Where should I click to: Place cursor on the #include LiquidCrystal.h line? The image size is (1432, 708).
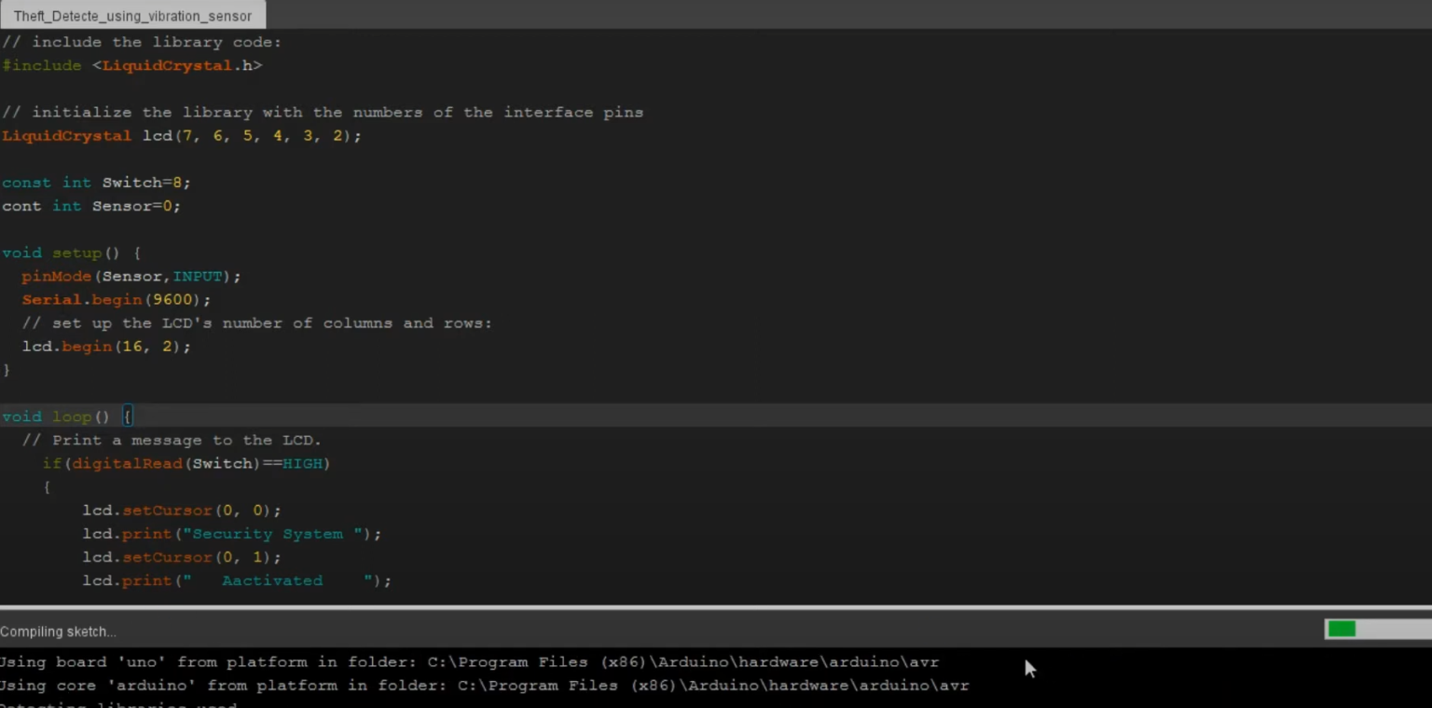click(131, 66)
